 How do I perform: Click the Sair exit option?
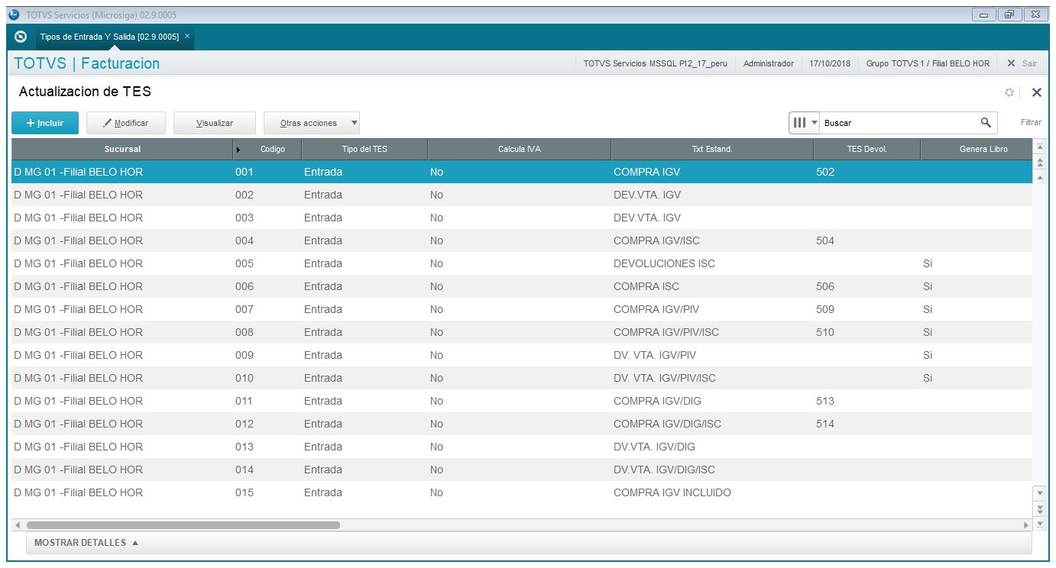[x=1022, y=63]
